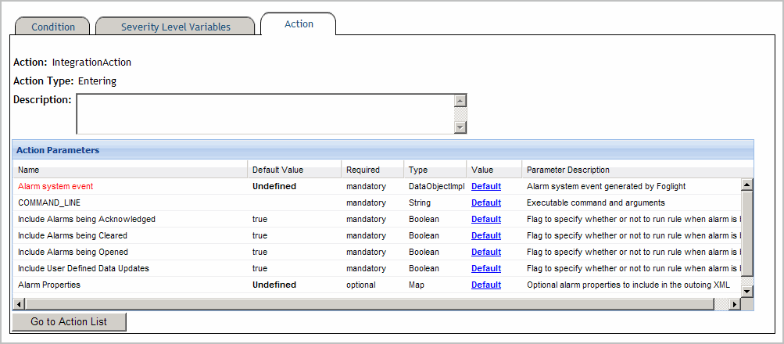The height and width of the screenshot is (344, 784).
Task: Edit Default value for Include Alarms being Cleared
Action: tap(485, 236)
